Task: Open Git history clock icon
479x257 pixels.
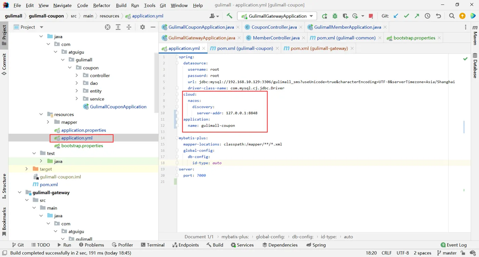Action: coord(427,16)
